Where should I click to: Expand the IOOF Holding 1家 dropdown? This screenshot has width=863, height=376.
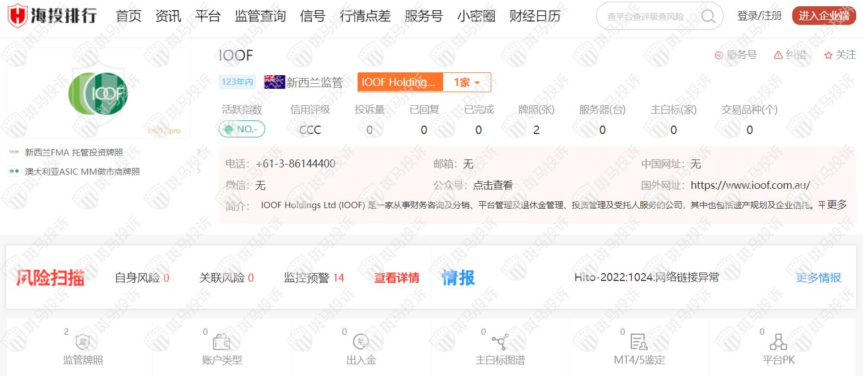coord(466,83)
